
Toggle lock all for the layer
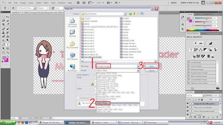coord(202,100)
